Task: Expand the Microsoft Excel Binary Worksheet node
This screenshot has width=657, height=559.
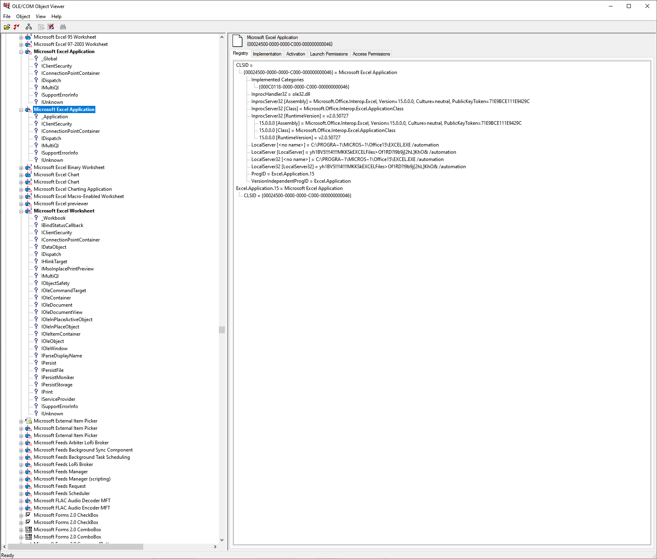Action: (21, 168)
